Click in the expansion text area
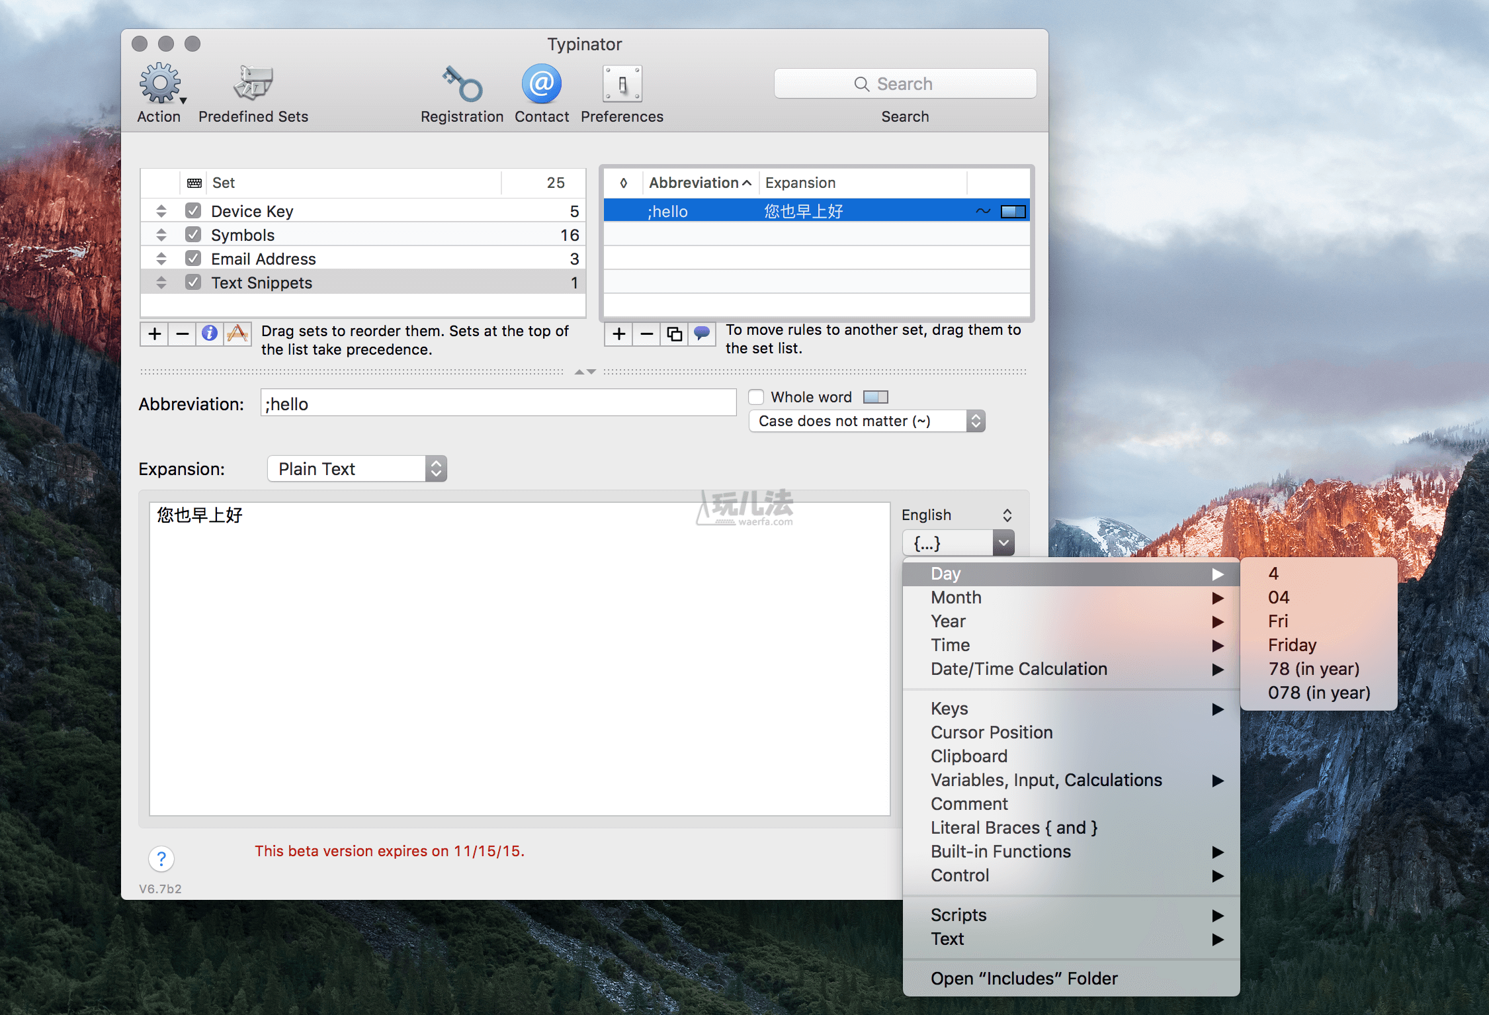This screenshot has height=1015, width=1489. [x=519, y=659]
